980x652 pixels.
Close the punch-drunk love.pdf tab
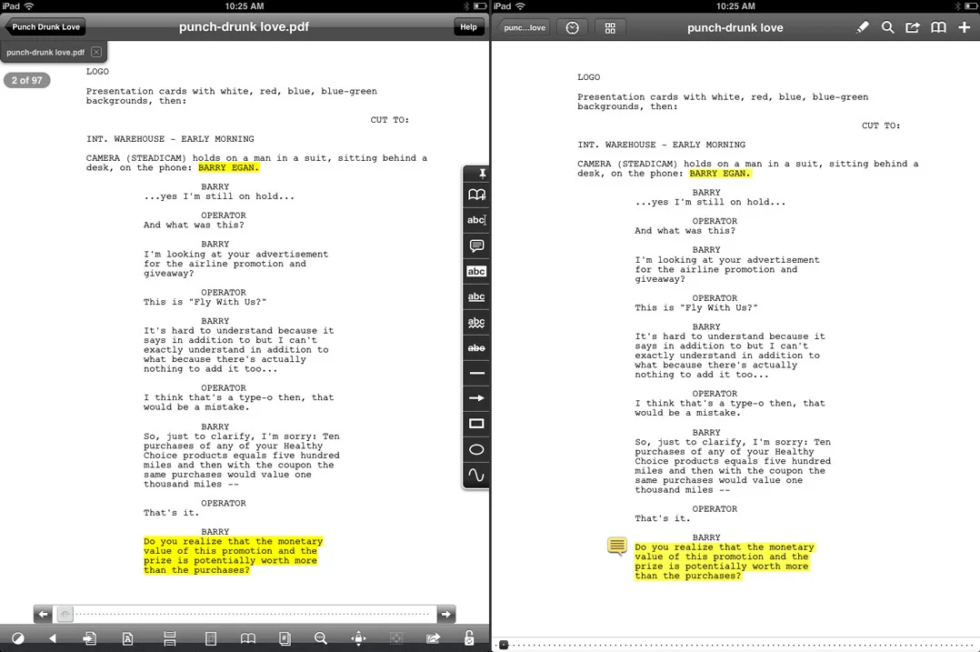(96, 52)
